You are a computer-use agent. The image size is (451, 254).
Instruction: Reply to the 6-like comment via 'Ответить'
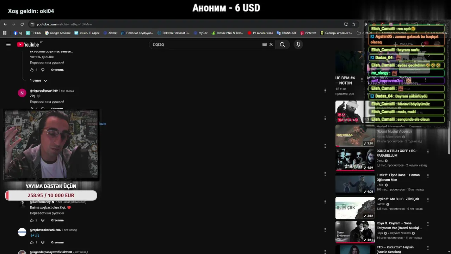point(57,70)
